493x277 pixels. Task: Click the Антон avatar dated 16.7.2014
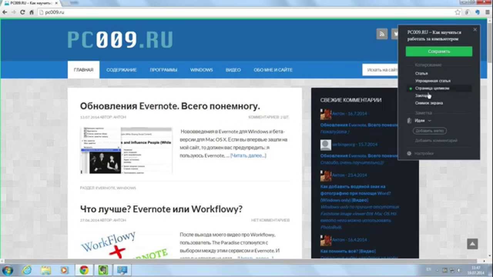326,114
